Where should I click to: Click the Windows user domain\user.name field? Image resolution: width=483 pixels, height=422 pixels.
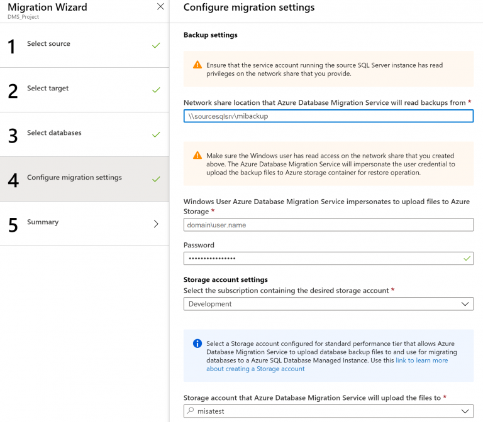click(x=328, y=225)
